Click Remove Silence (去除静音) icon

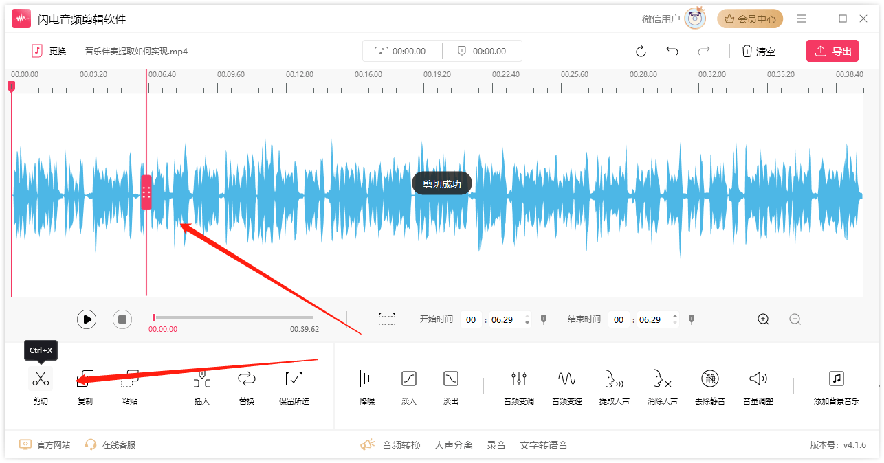(710, 379)
